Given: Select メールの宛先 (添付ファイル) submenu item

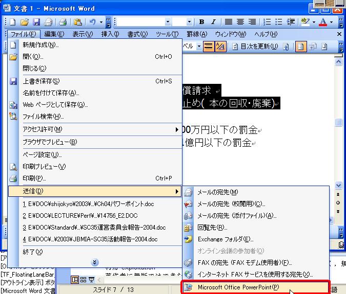Looking at the screenshot, I should 256,216.
